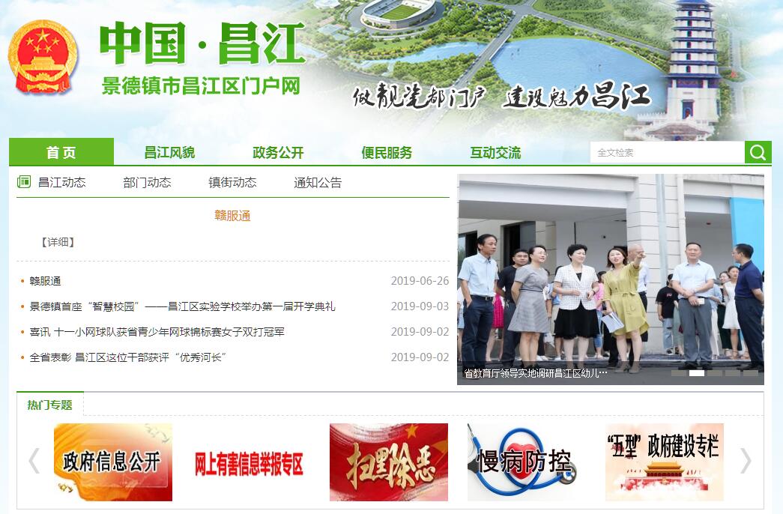Click the newspaper icon beside 昌江动态

[24, 182]
